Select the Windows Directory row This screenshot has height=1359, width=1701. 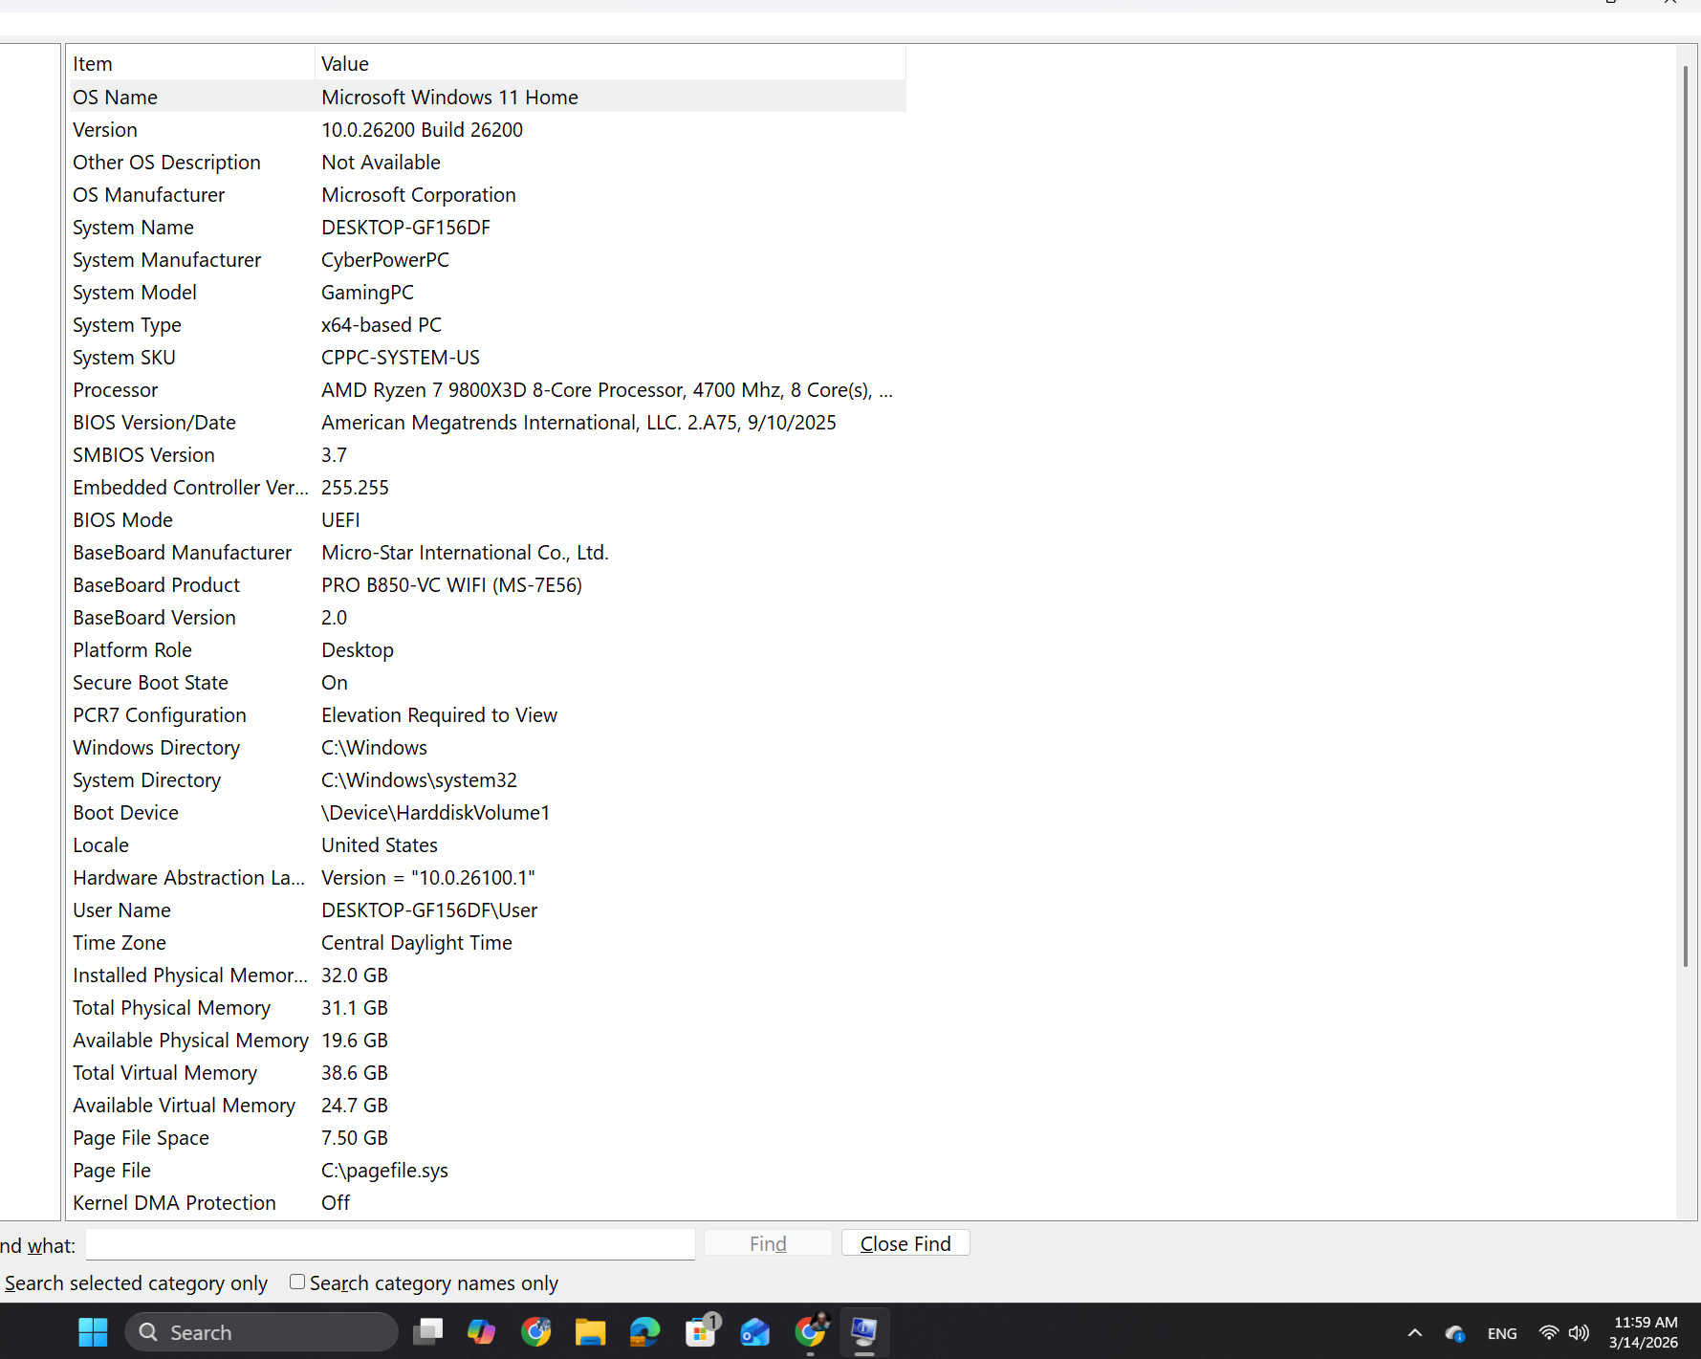(x=488, y=747)
